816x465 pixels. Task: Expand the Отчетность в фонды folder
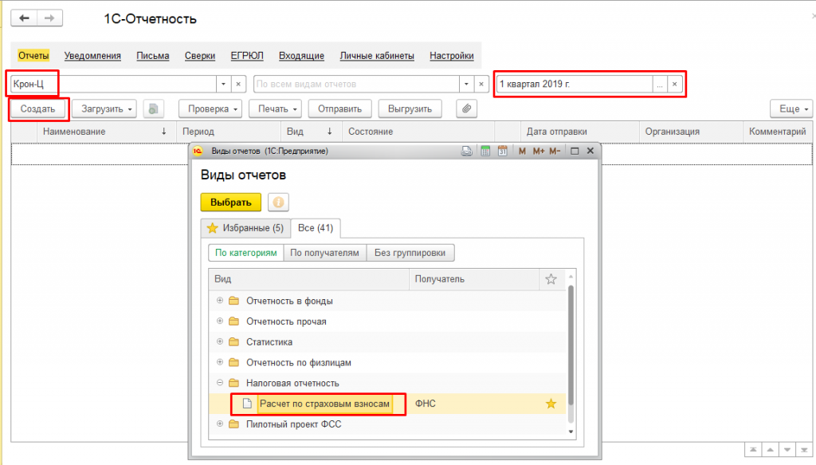(220, 301)
